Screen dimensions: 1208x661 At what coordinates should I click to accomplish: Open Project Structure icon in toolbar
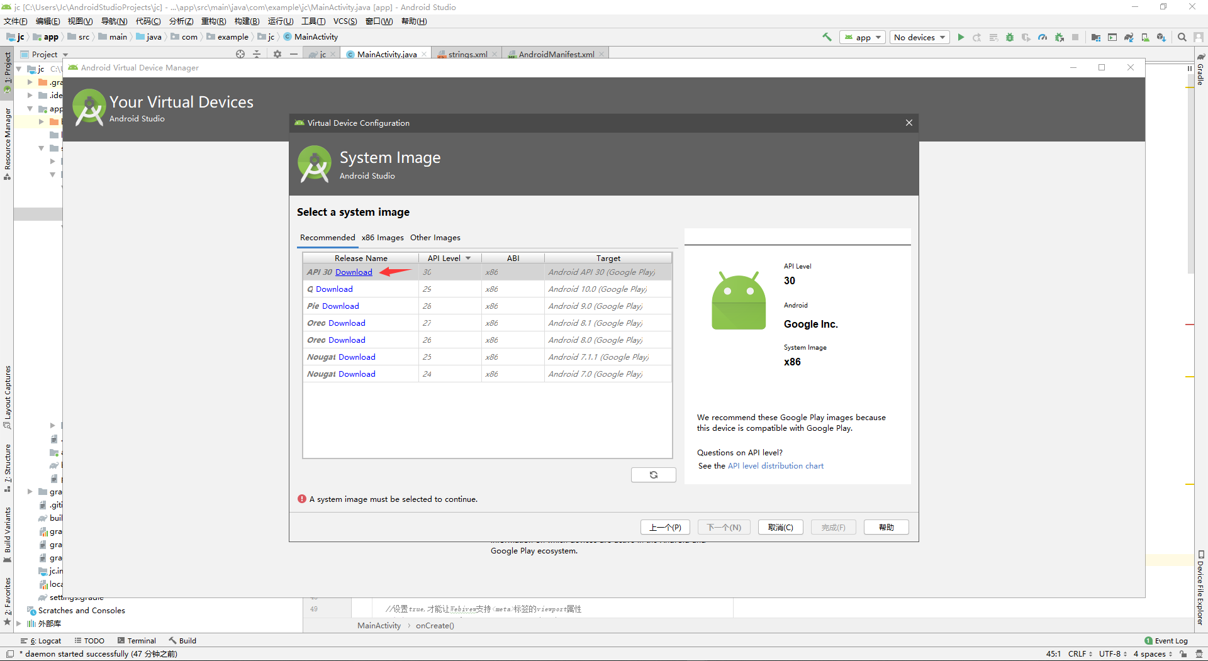point(1096,37)
